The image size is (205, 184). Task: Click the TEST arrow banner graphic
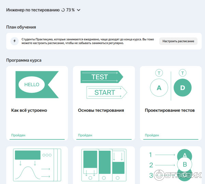(99, 77)
